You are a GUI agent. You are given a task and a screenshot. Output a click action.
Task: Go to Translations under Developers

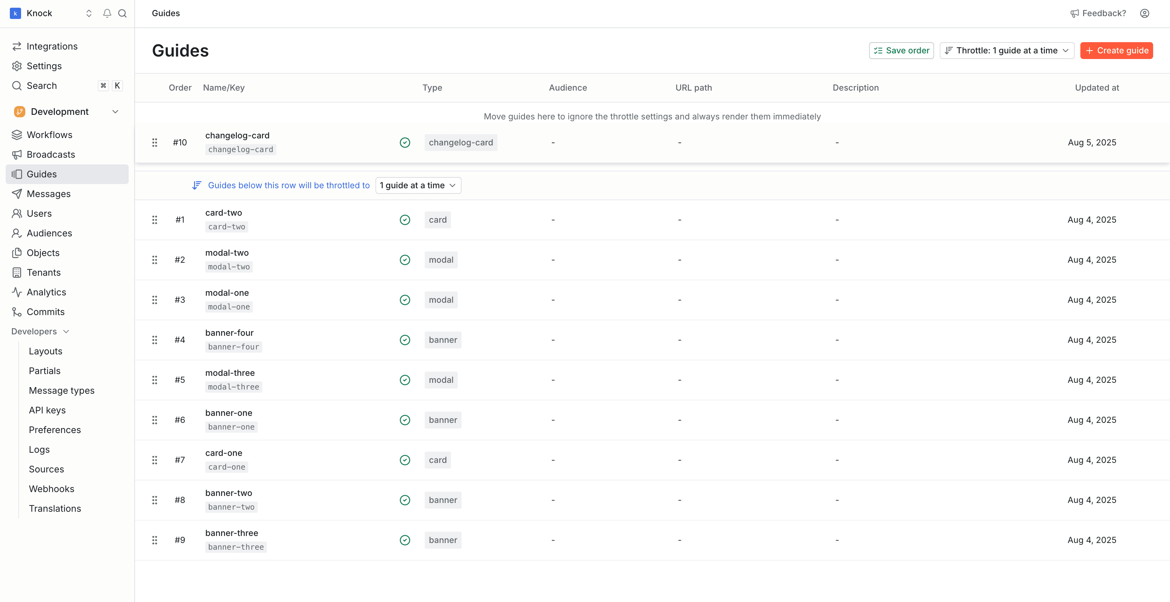[55, 508]
